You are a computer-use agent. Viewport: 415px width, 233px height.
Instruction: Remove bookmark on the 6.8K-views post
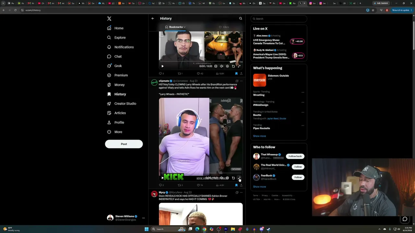tap(236, 73)
